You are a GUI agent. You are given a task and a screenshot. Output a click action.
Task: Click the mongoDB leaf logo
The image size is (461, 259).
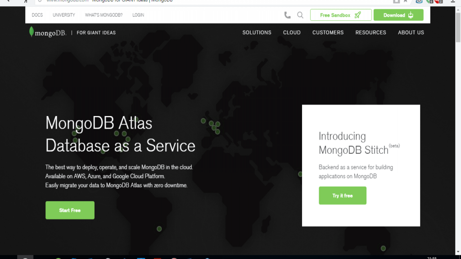coord(48,32)
